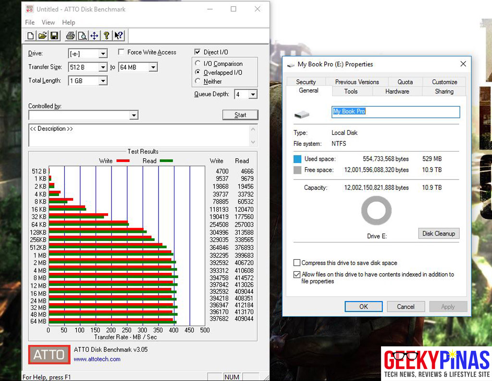The image size is (492, 381).
Task: Click the 12,002,150,821,888 bytes capacity value
Action: click(x=377, y=188)
